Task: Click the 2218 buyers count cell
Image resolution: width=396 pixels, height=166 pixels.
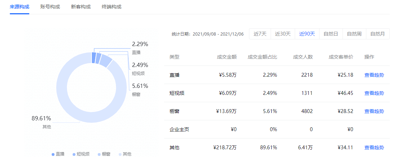Action: click(x=308, y=75)
